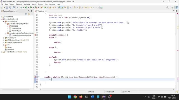This screenshot has height=100, width=179.
Task: Click the Open Type folder icon
Action: [x=50, y=7]
